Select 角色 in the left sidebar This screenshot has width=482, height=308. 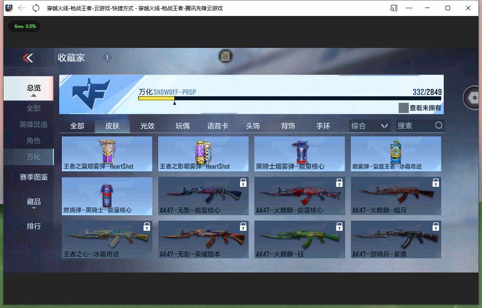[33, 140]
